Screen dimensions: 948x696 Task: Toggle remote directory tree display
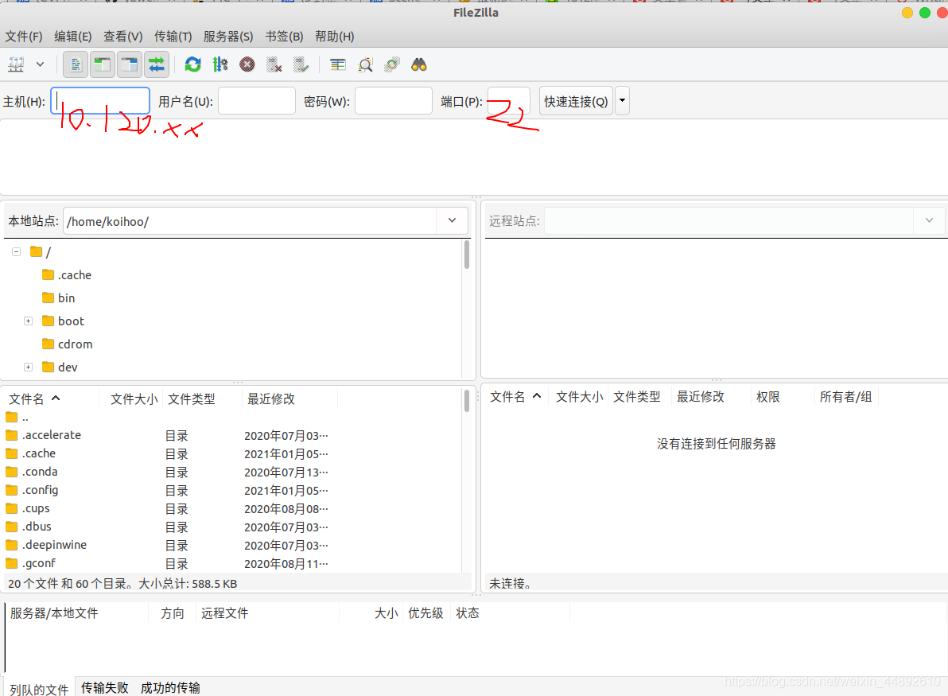click(130, 64)
